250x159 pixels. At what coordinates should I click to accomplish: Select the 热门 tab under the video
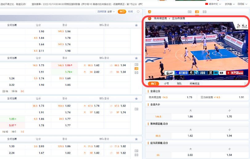click(x=153, y=83)
